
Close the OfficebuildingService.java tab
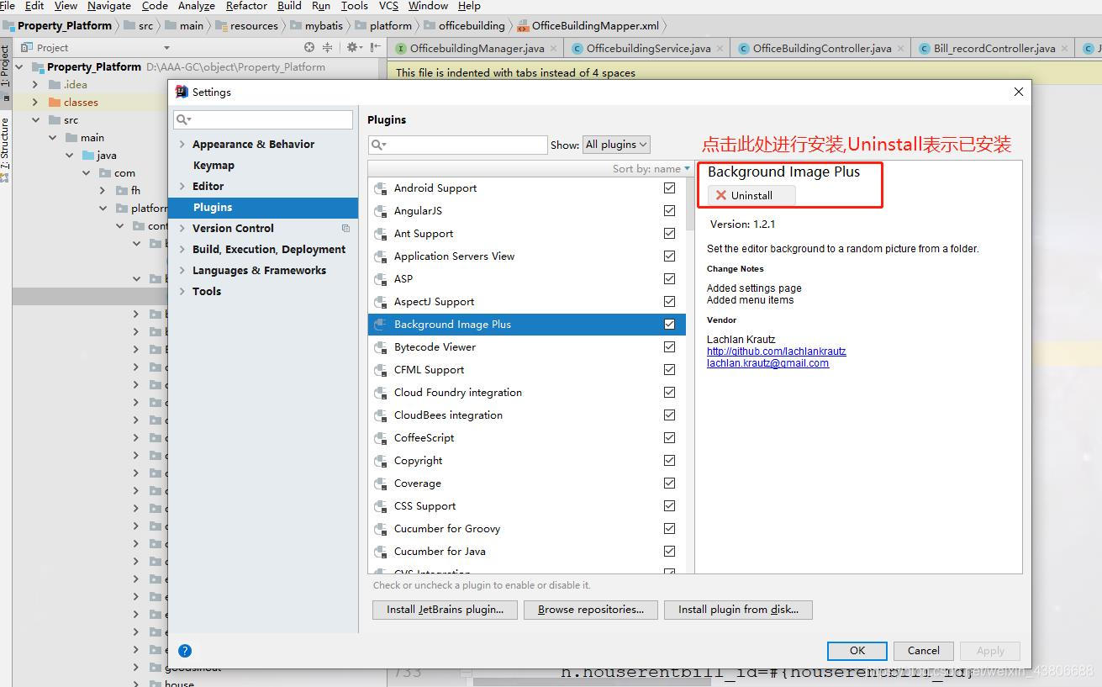coord(720,49)
